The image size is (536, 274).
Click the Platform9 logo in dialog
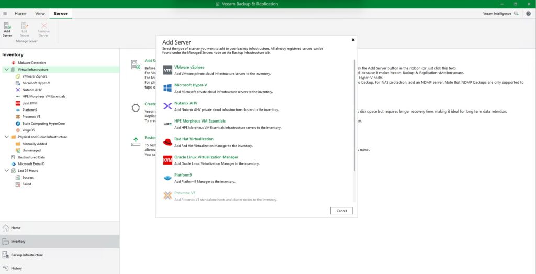coord(167,178)
